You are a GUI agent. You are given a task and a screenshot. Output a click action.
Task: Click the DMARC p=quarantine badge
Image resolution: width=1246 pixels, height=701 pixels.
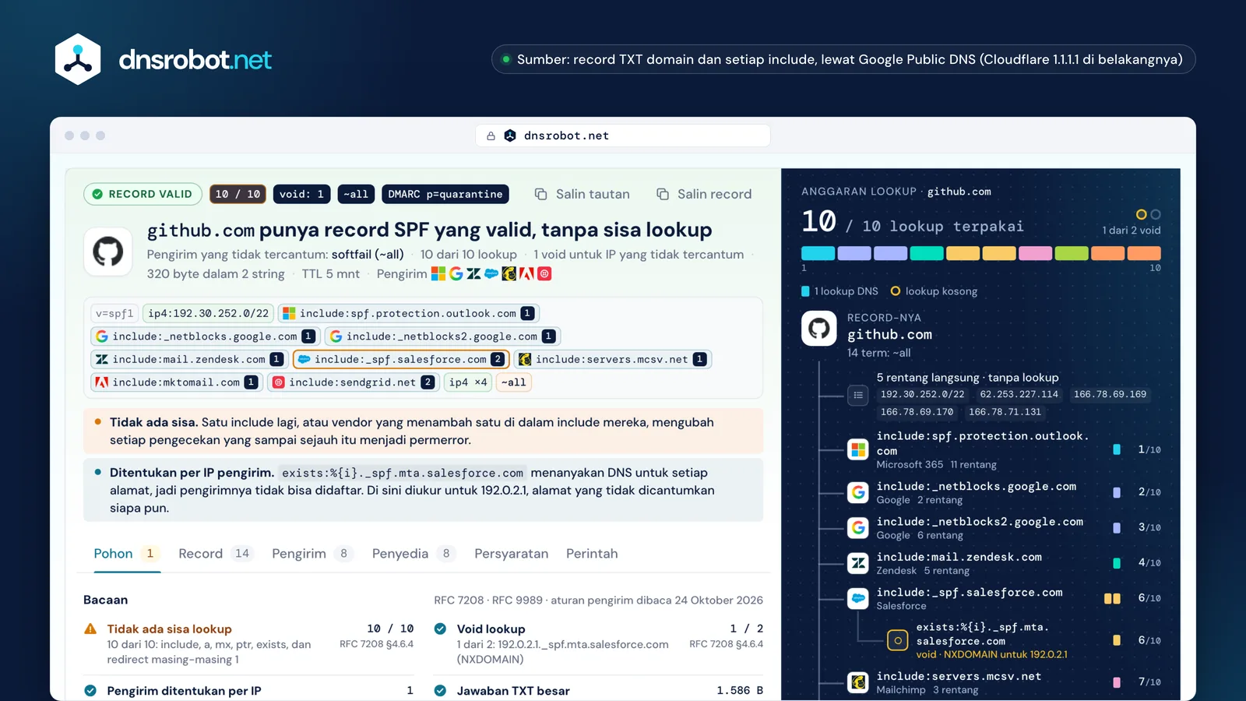(x=445, y=194)
